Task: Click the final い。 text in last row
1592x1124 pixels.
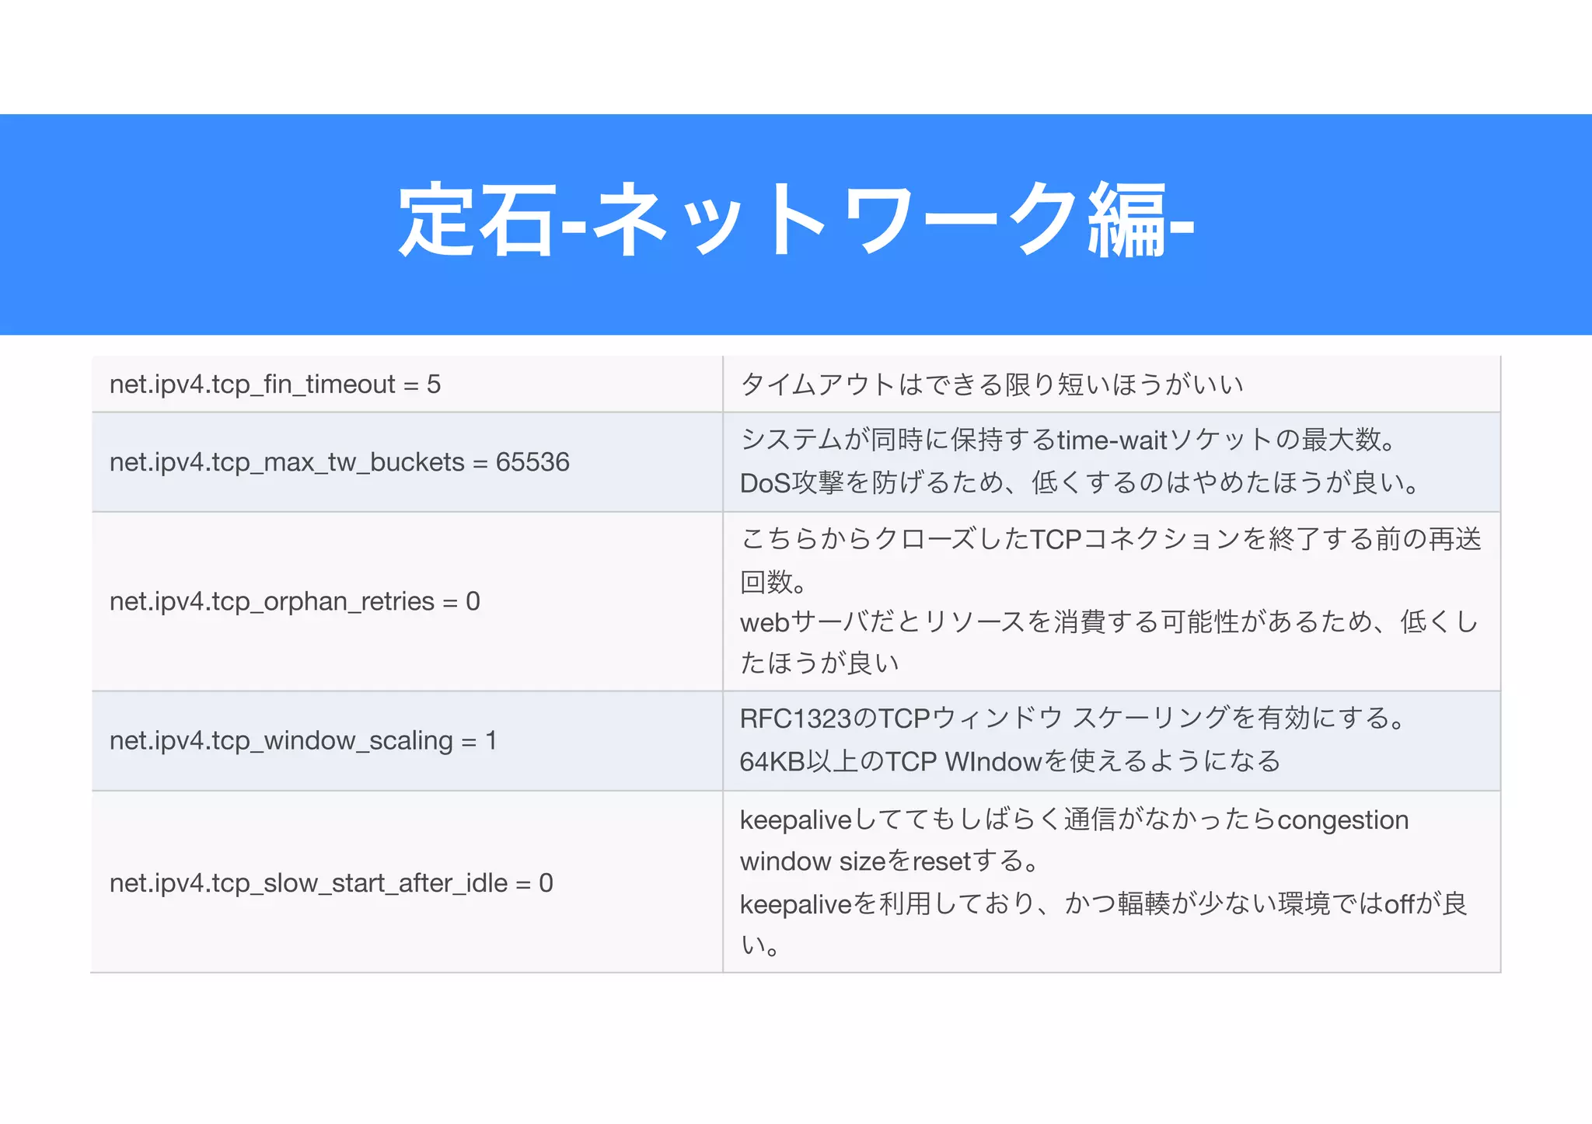Action: point(759,945)
